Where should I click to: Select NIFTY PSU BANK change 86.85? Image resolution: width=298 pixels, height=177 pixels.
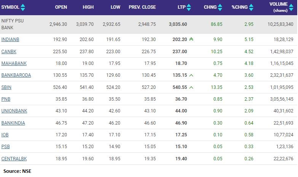point(217,24)
